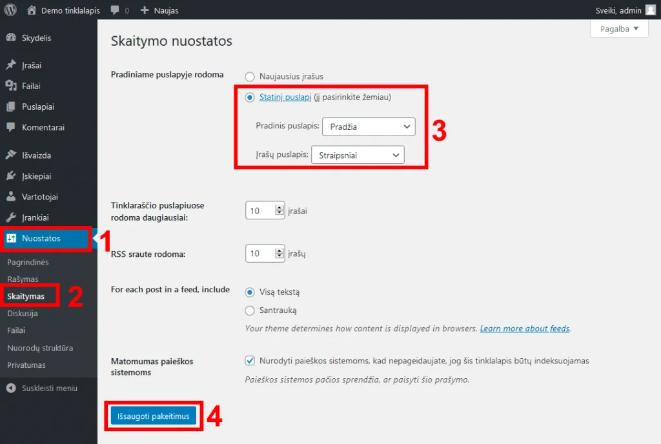Click the plus icon next to Naujas
The height and width of the screenshot is (444, 661).
[x=145, y=10]
